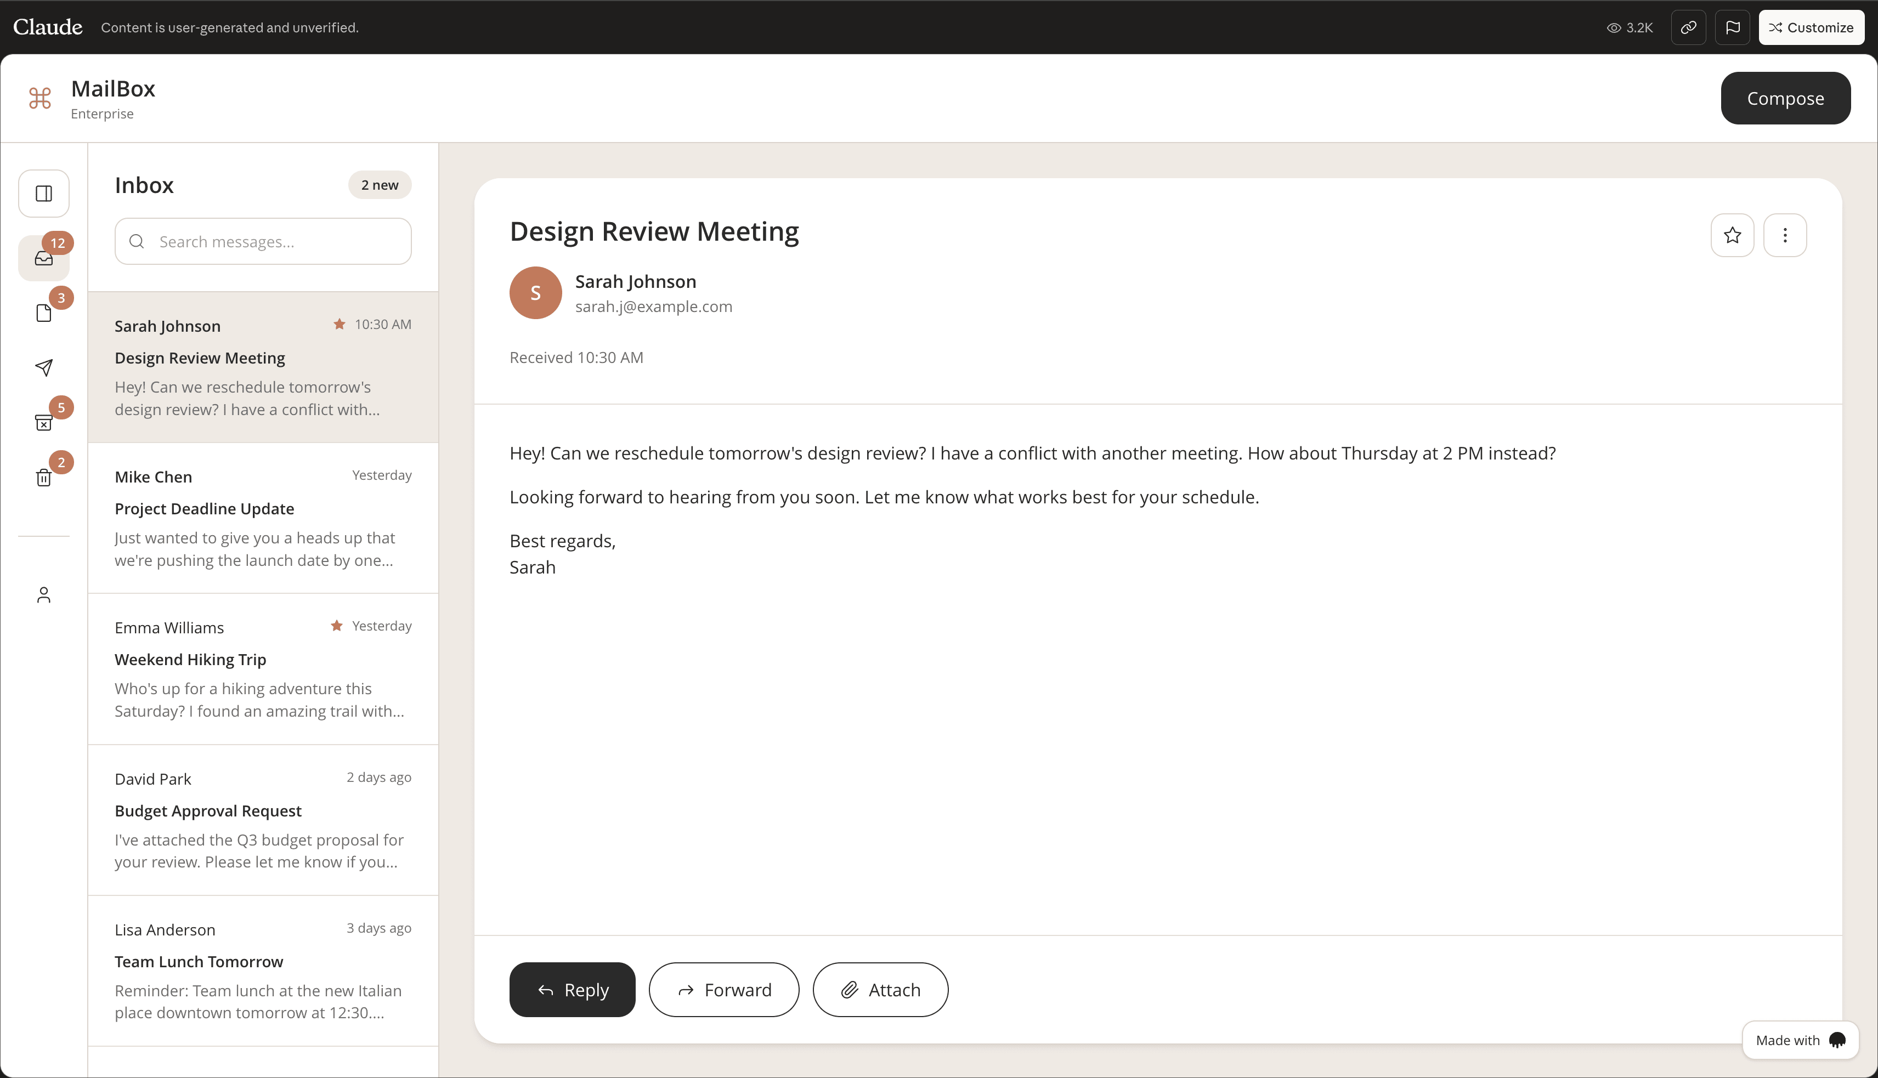Click the flag report icon in top bar
Viewport: 1878px width, 1078px height.
[1732, 27]
